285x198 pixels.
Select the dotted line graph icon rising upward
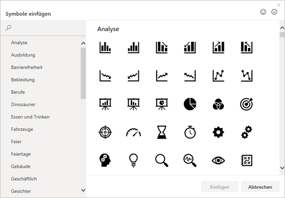(x=218, y=76)
